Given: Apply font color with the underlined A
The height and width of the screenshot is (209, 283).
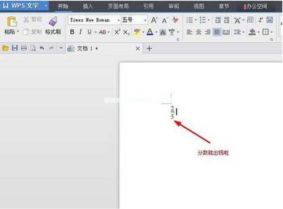Looking at the screenshot, I should pos(150,32).
